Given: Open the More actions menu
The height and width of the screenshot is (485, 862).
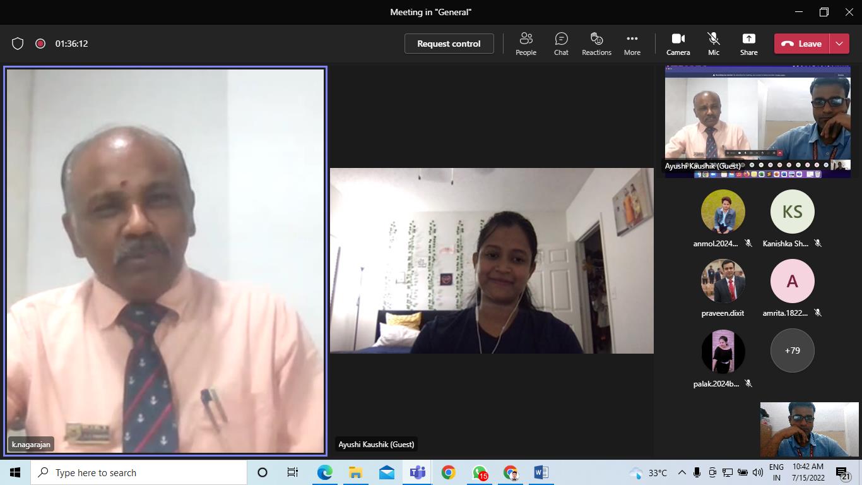Looking at the screenshot, I should tap(632, 44).
